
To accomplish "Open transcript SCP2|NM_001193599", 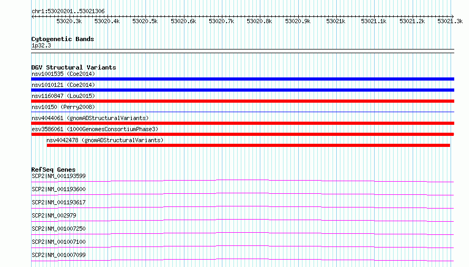I will (58, 176).
